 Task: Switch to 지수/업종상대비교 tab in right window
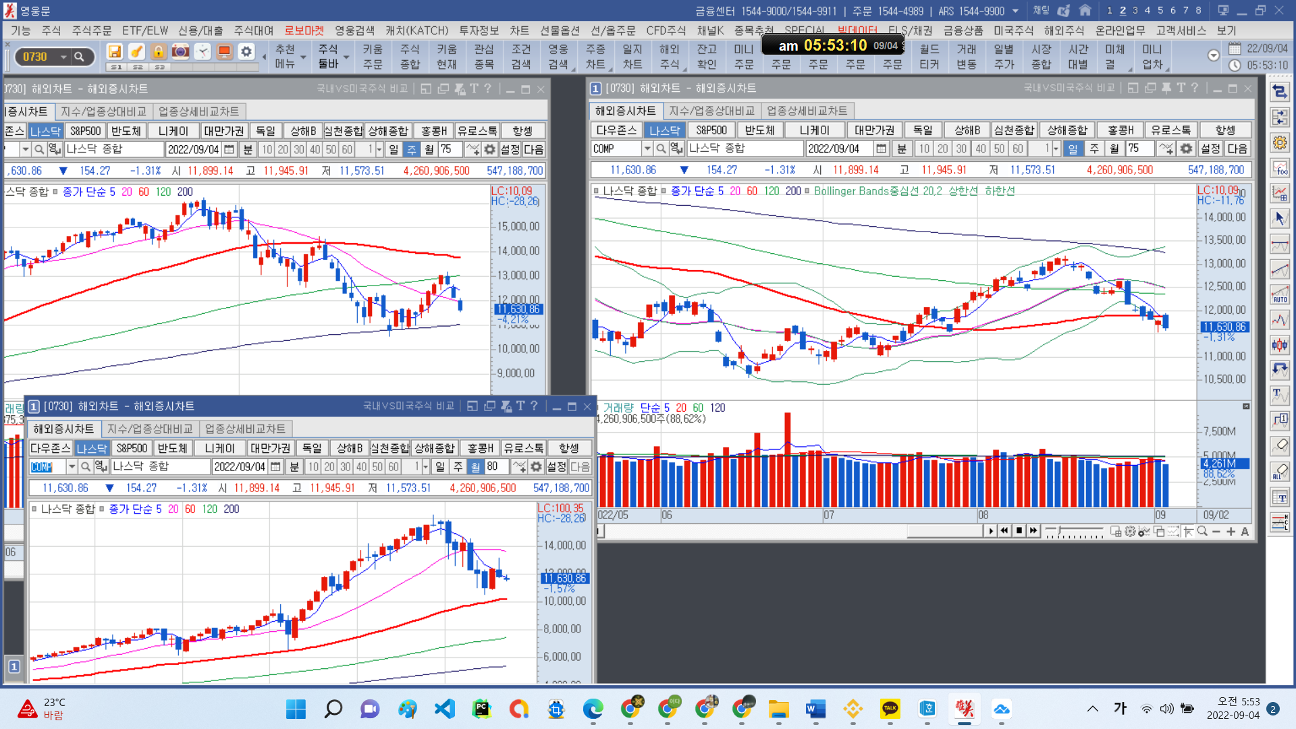point(712,111)
